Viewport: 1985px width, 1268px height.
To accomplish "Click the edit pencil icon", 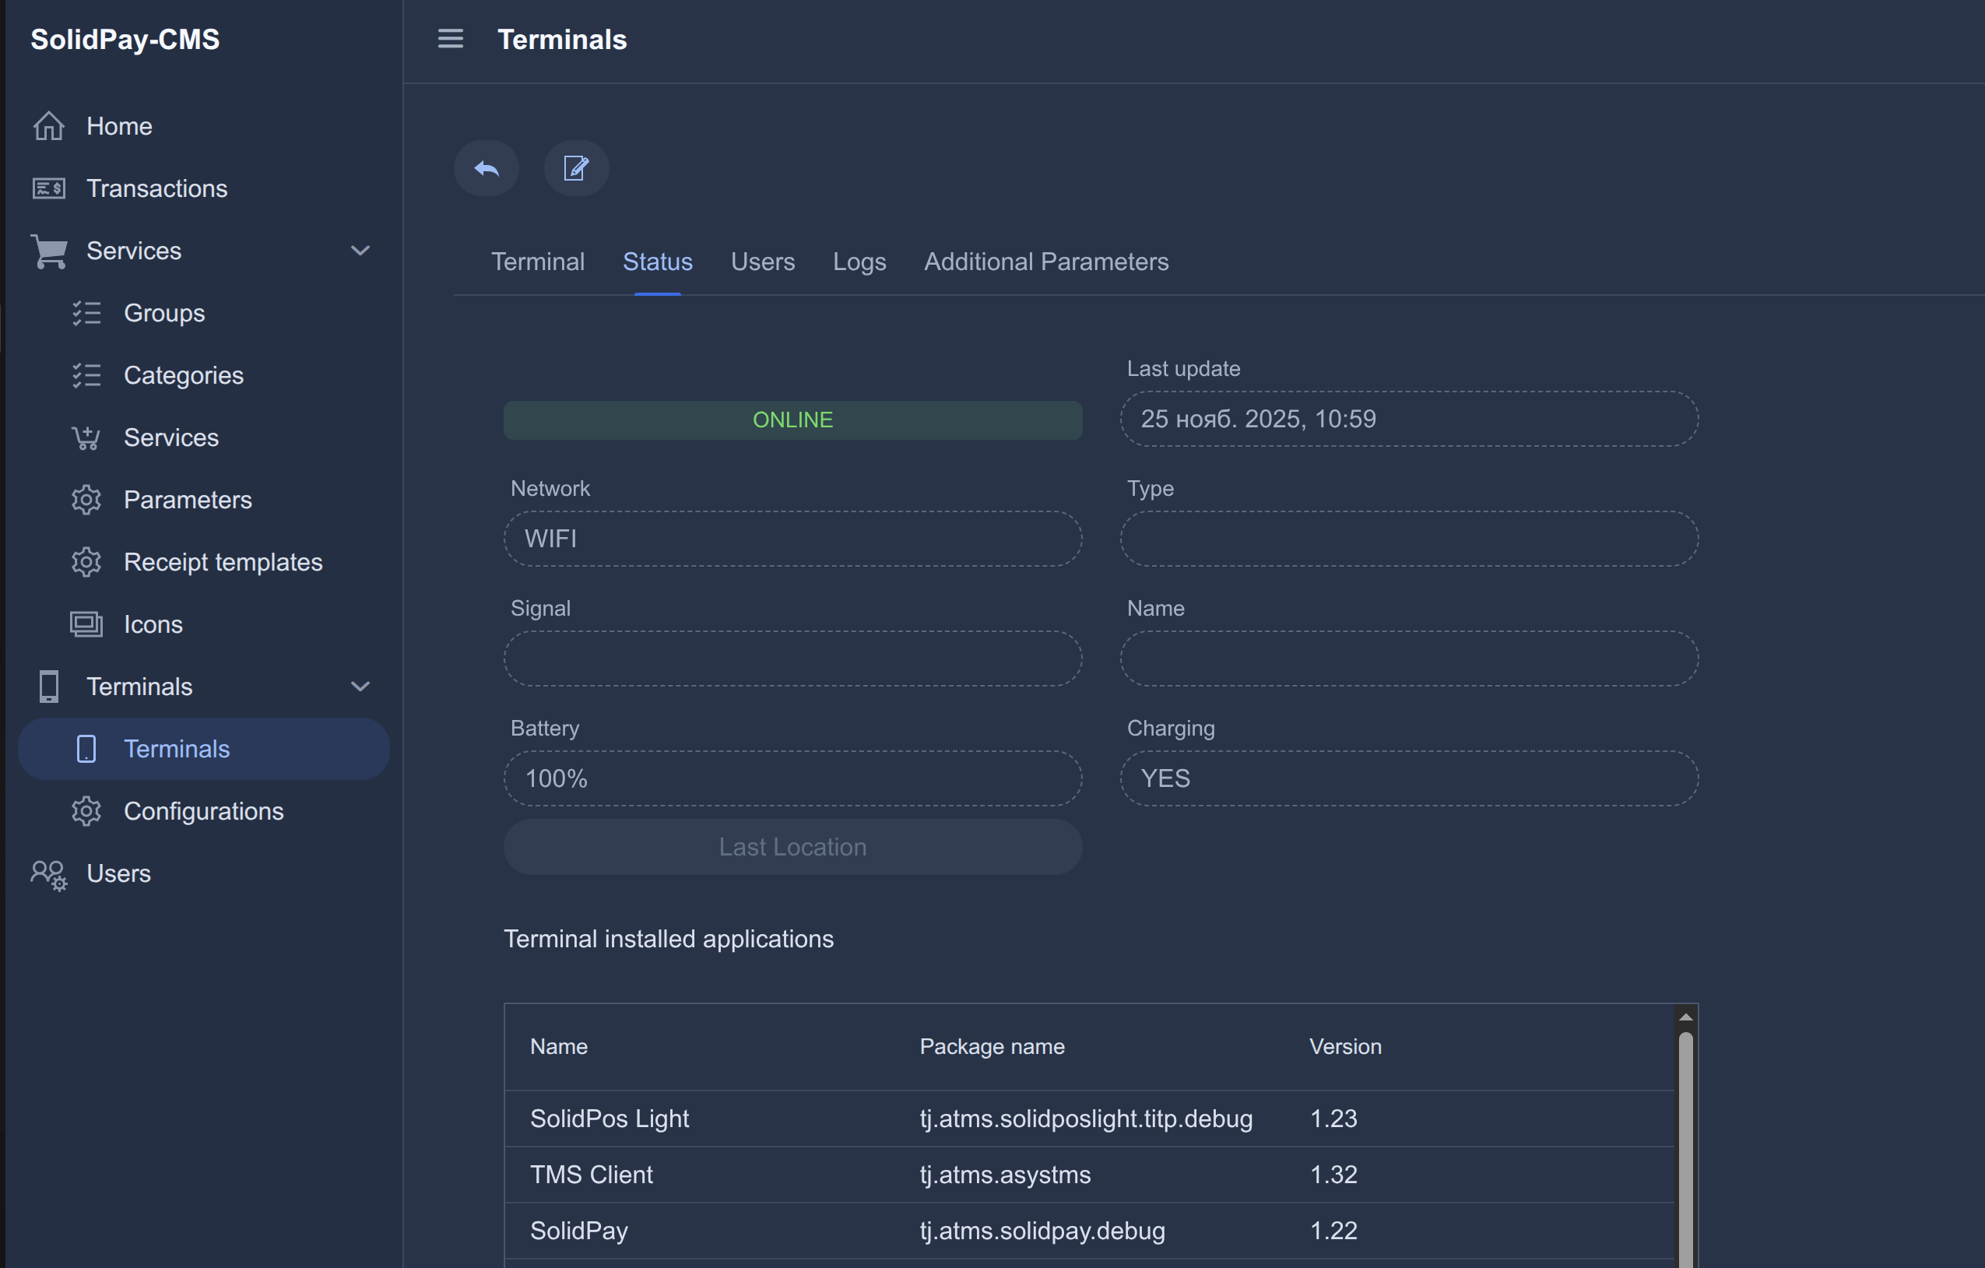I will click(576, 168).
